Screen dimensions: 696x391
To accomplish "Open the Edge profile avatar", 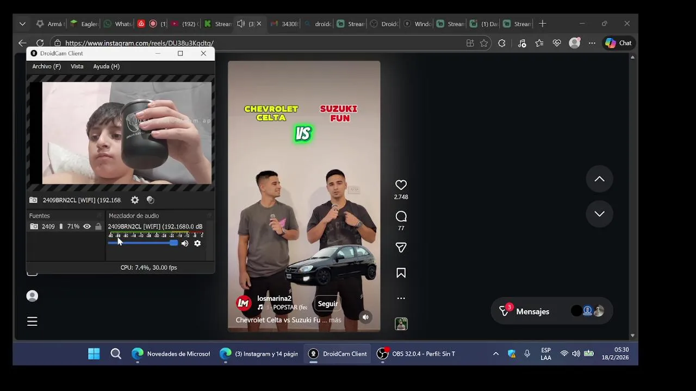I will [x=575, y=43].
